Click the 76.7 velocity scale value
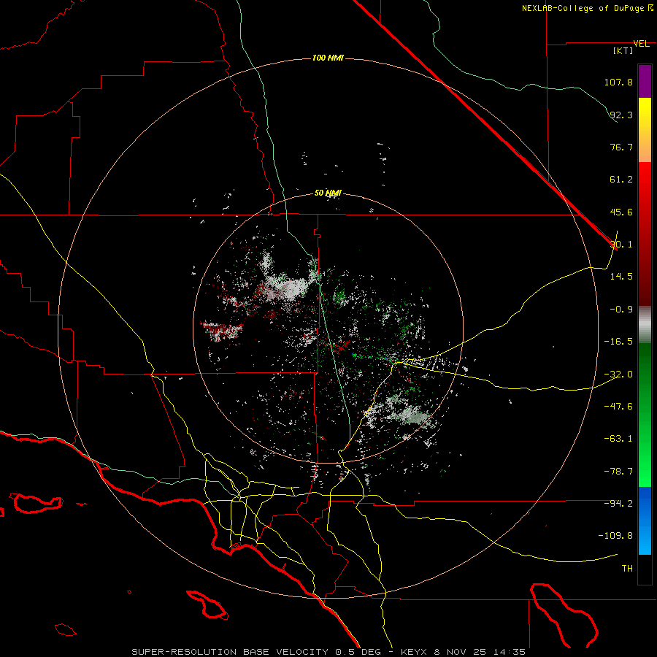Image resolution: width=657 pixels, height=657 pixels. click(x=621, y=147)
